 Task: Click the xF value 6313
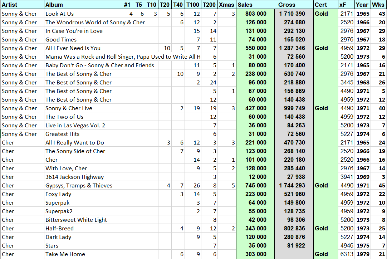(x=346, y=254)
